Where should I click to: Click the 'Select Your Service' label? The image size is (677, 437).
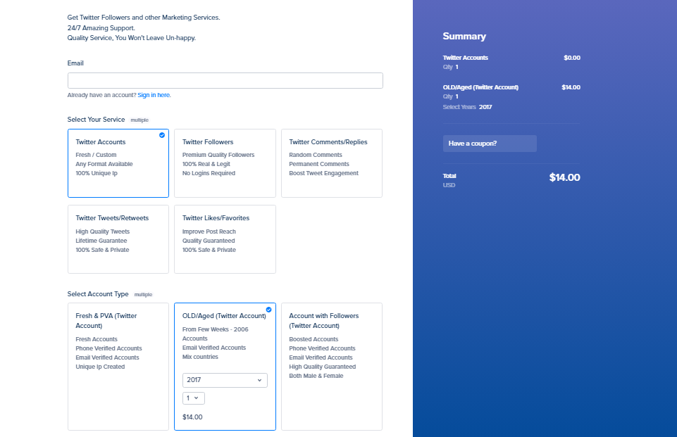click(x=96, y=120)
